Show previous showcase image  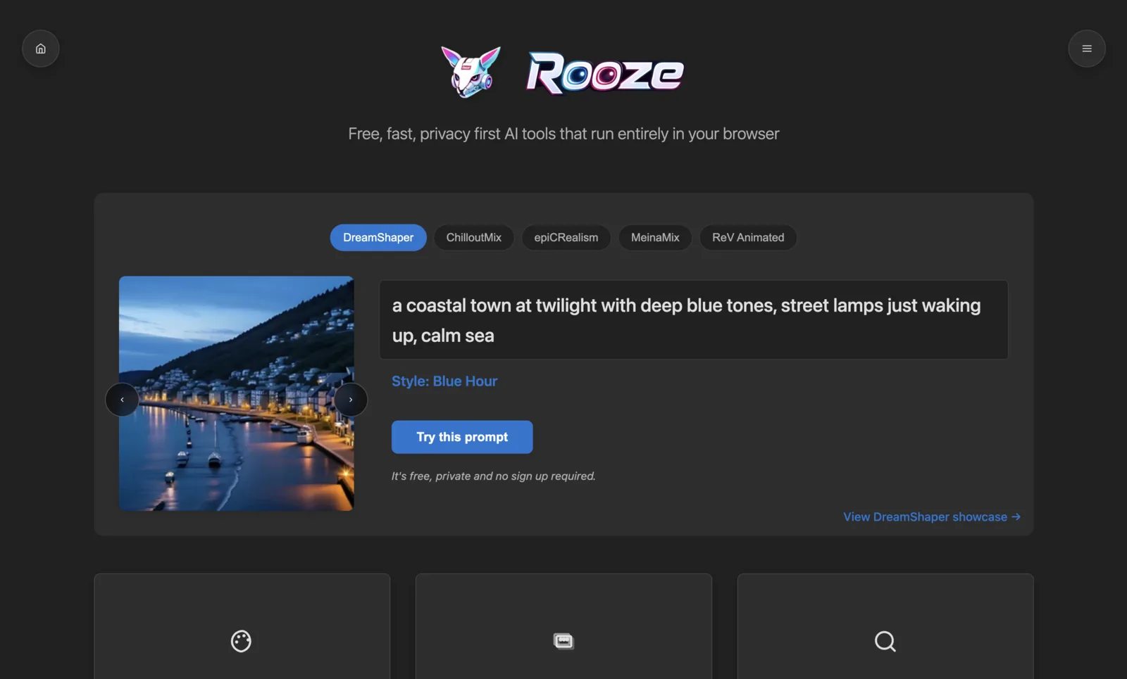pos(122,400)
